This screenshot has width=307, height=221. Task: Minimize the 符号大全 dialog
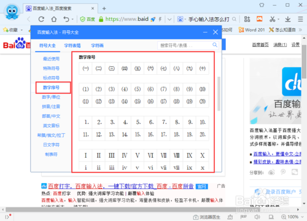[x=205, y=33]
